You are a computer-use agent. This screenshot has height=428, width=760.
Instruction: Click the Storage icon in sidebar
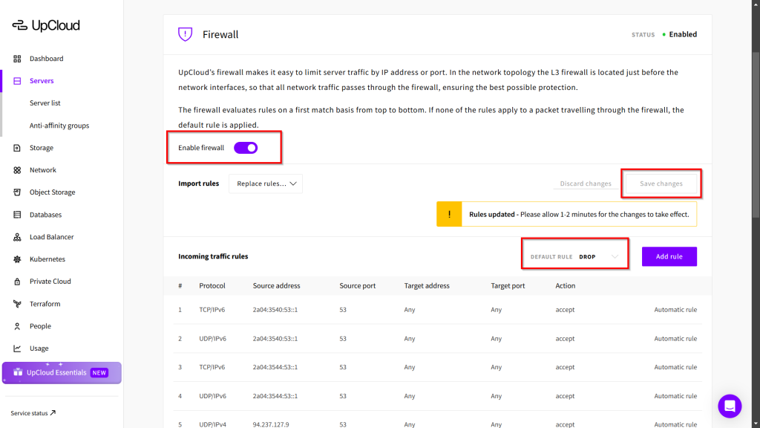click(x=17, y=148)
